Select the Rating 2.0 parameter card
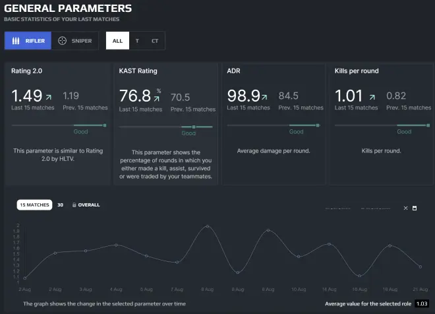This screenshot has width=435, height=314. pyautogui.click(x=58, y=121)
